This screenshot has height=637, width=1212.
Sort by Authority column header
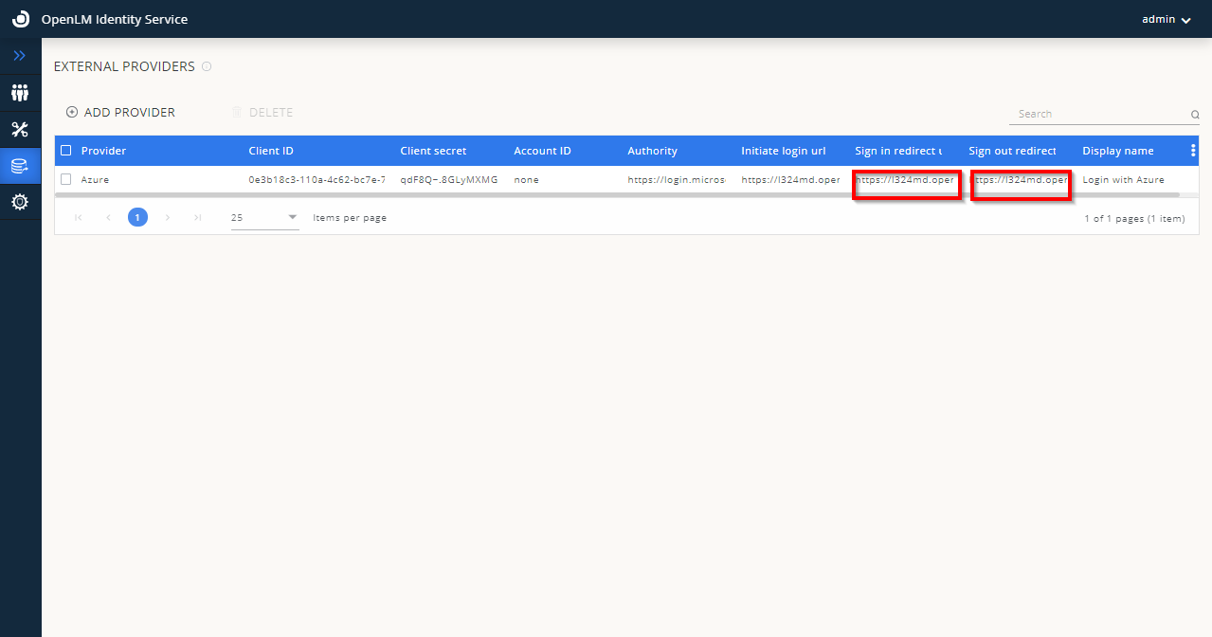pos(652,151)
